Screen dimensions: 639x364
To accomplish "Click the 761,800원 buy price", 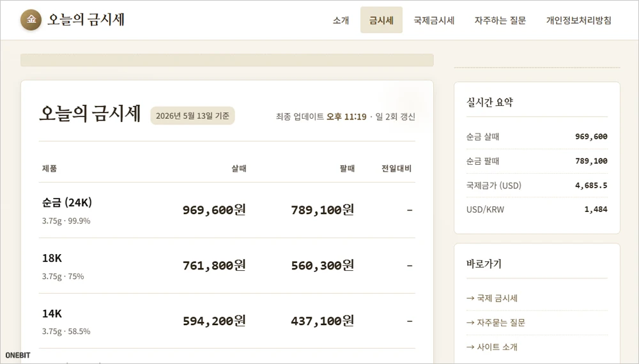I will [214, 266].
